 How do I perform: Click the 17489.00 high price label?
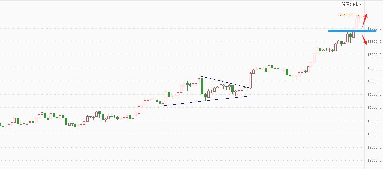click(345, 15)
